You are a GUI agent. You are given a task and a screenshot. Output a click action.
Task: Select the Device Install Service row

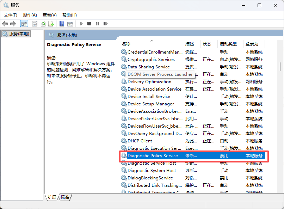coord(192,97)
